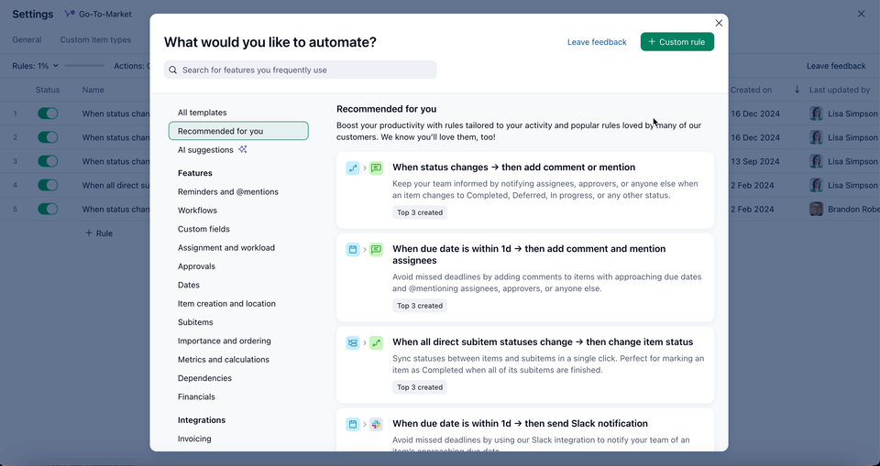Screen dimensions: 880x466
Task: Focus the search for features input field
Action: click(302, 70)
